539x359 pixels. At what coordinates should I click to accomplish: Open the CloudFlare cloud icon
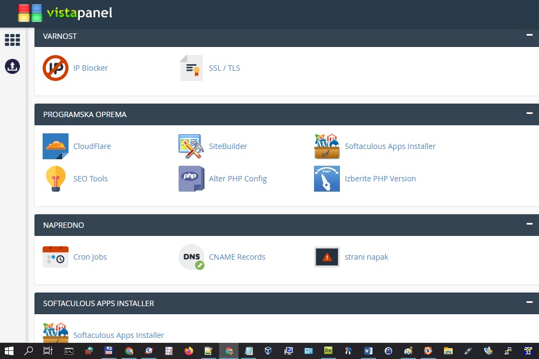[56, 146]
